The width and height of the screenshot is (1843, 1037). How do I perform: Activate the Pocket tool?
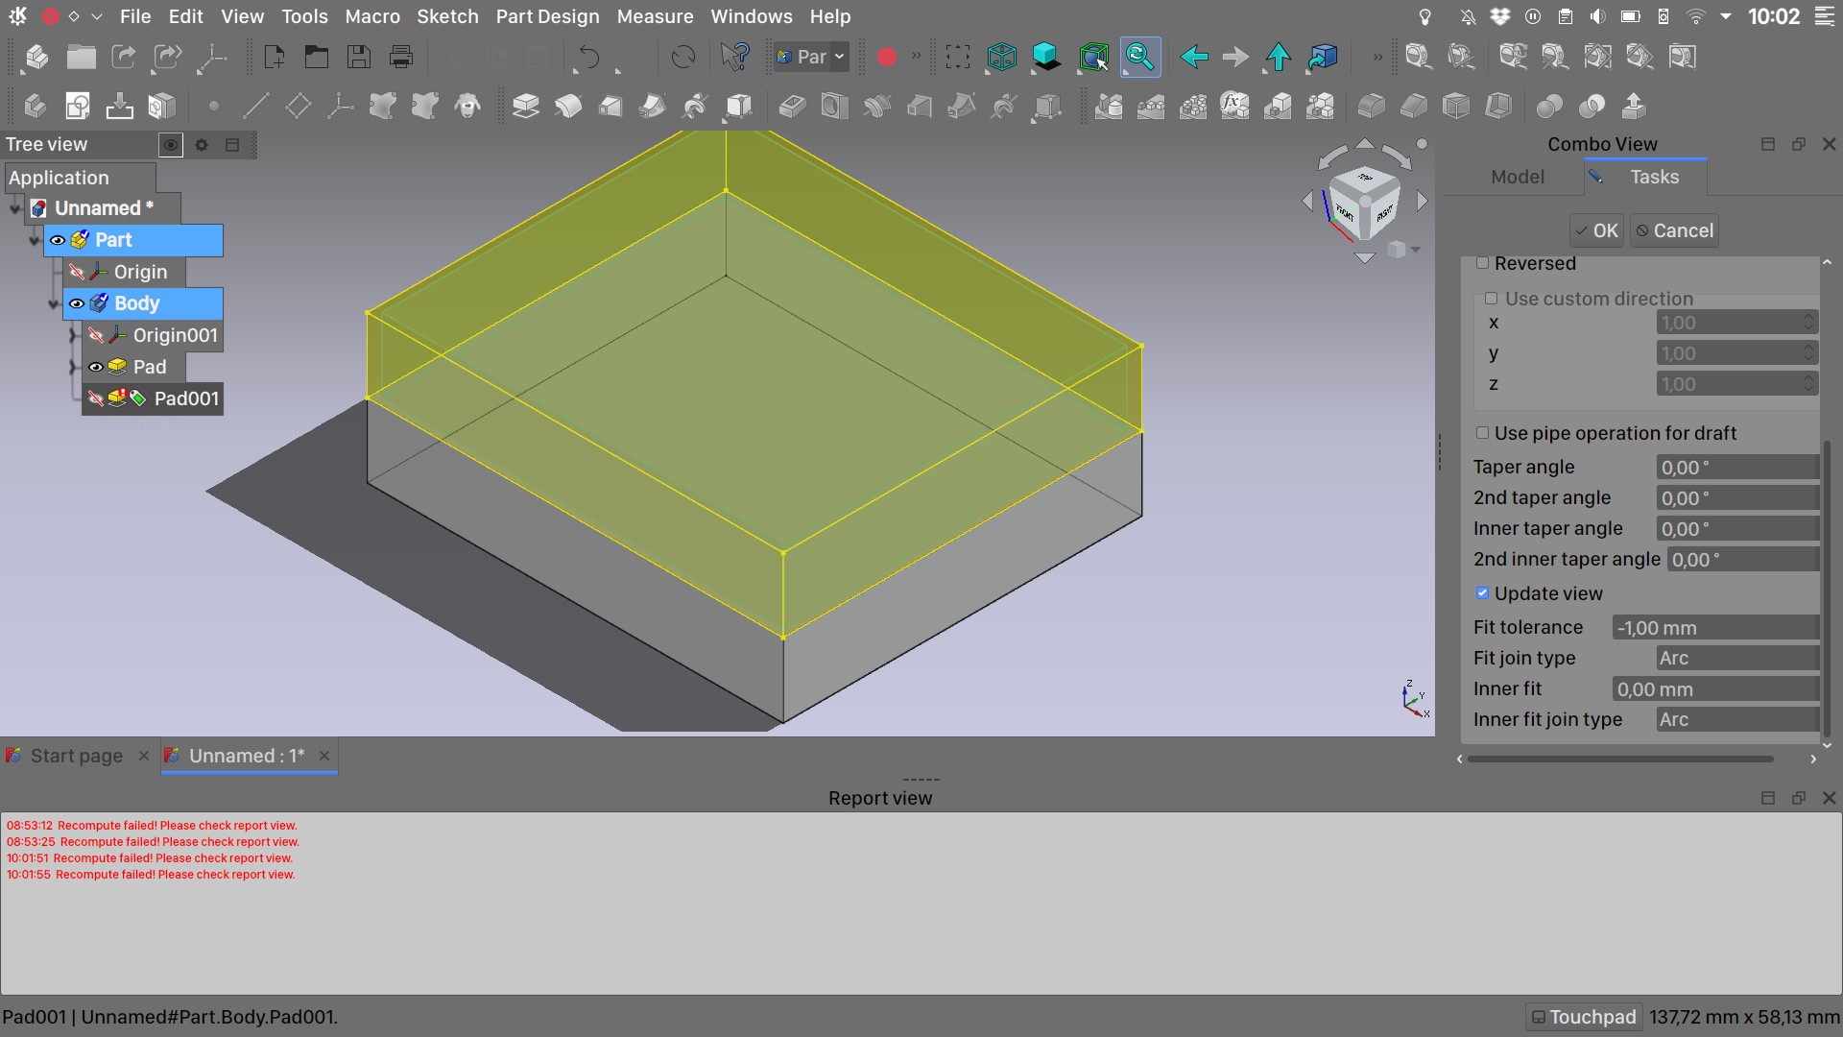point(791,106)
